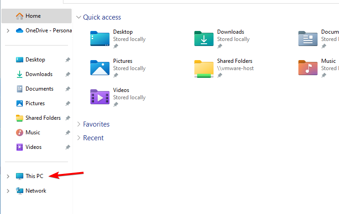Open the Desktop folder icon in Quick access
Image resolution: width=339 pixels, height=214 pixels.
pyautogui.click(x=100, y=39)
